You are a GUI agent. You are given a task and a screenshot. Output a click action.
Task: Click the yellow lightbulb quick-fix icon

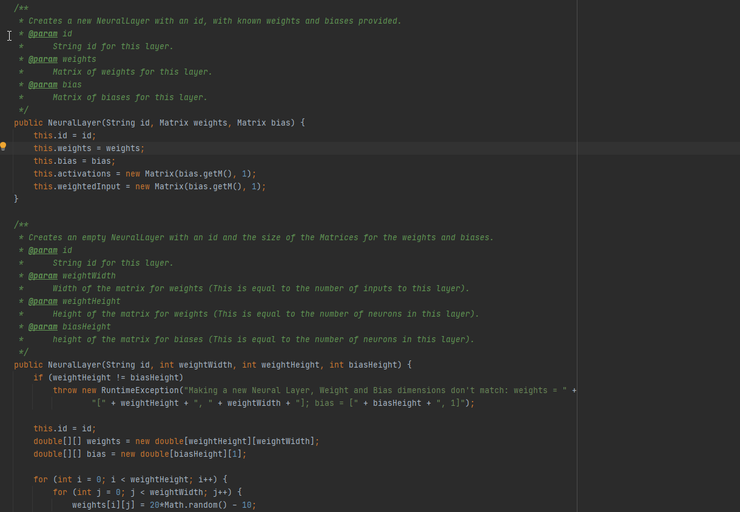click(x=3, y=146)
